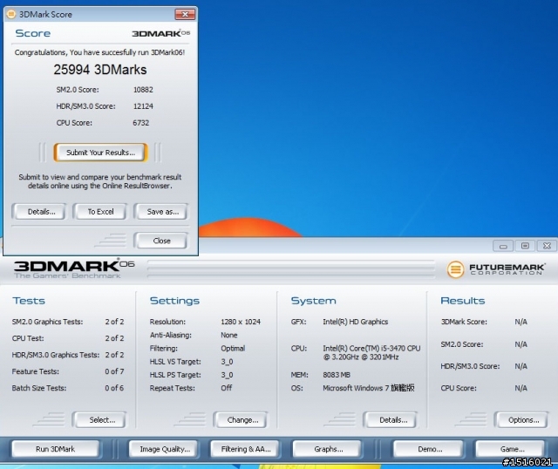Launch the Game button

click(511, 449)
